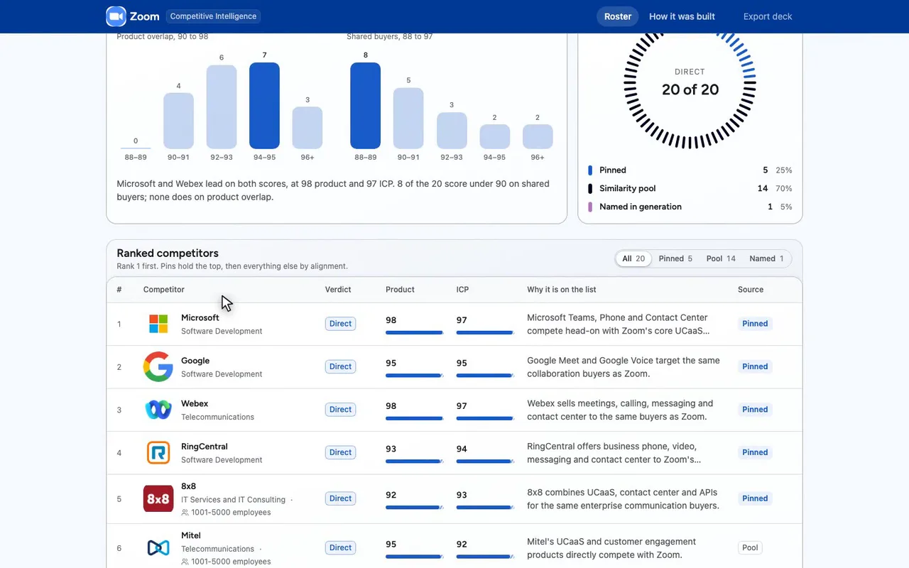Click the Export deck button

[x=768, y=16]
